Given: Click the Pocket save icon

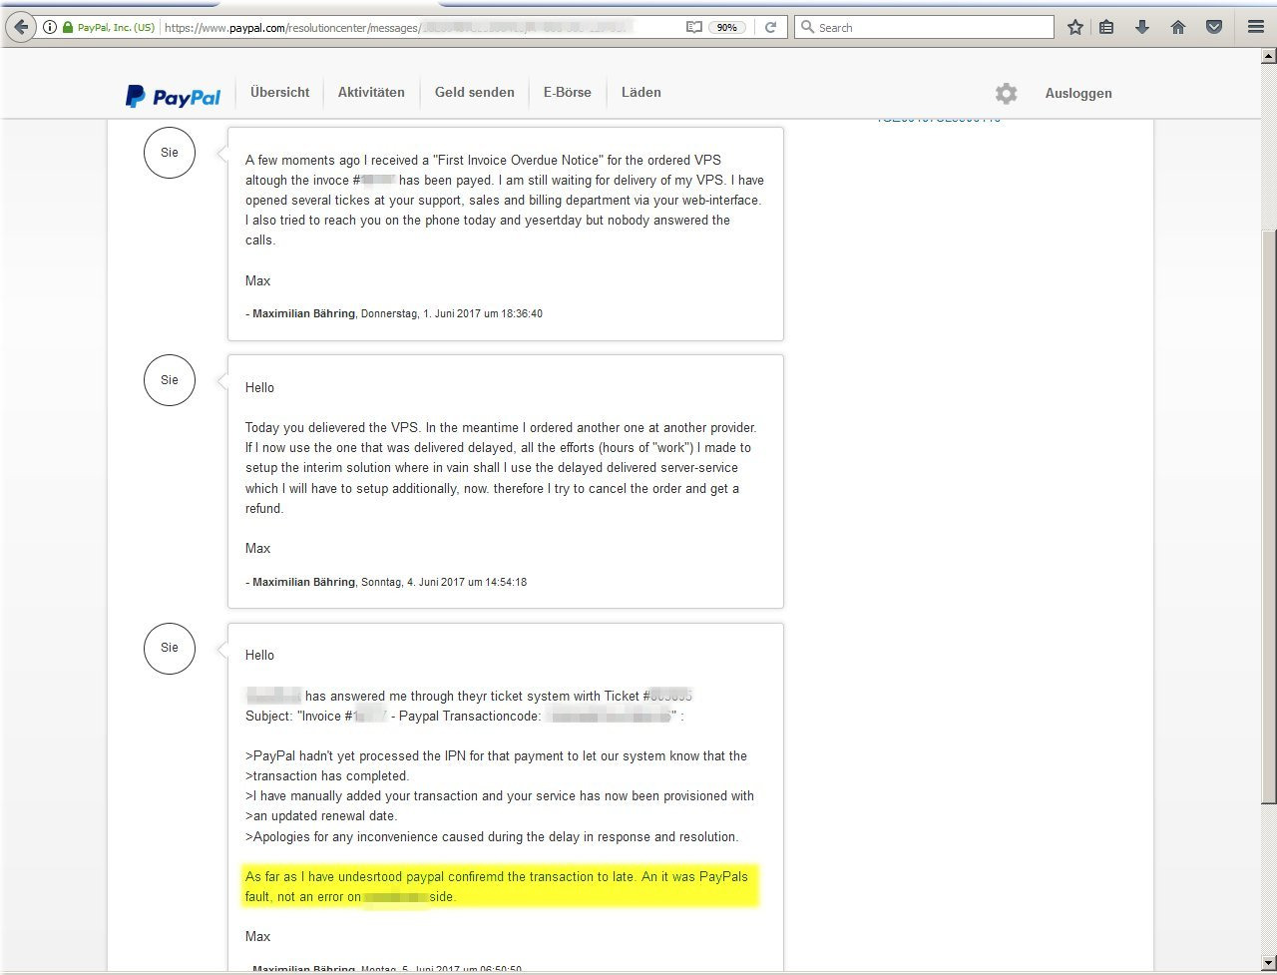Looking at the screenshot, I should pyautogui.click(x=1214, y=28).
